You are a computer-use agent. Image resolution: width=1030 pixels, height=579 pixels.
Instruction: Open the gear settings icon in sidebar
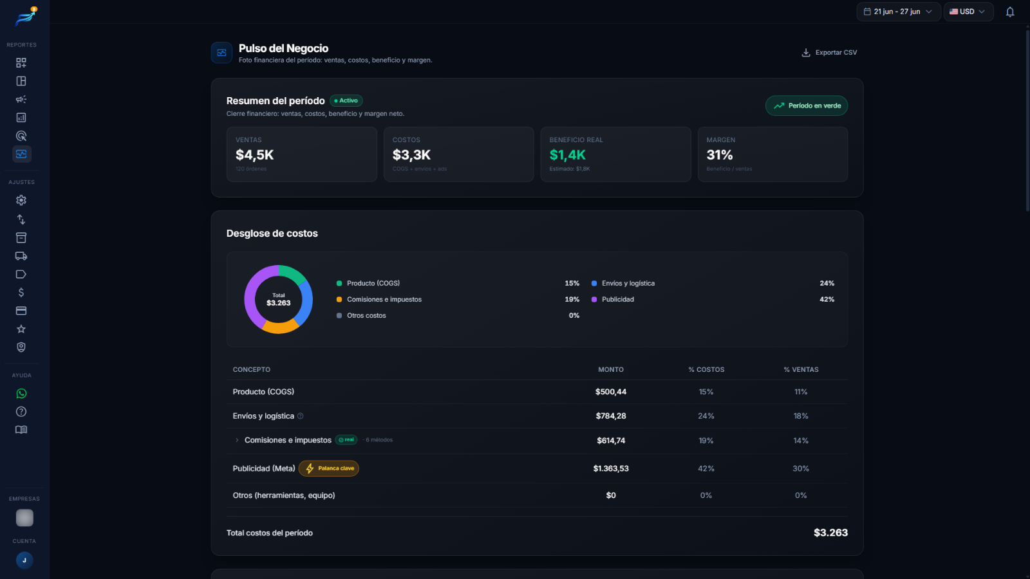pyautogui.click(x=21, y=200)
